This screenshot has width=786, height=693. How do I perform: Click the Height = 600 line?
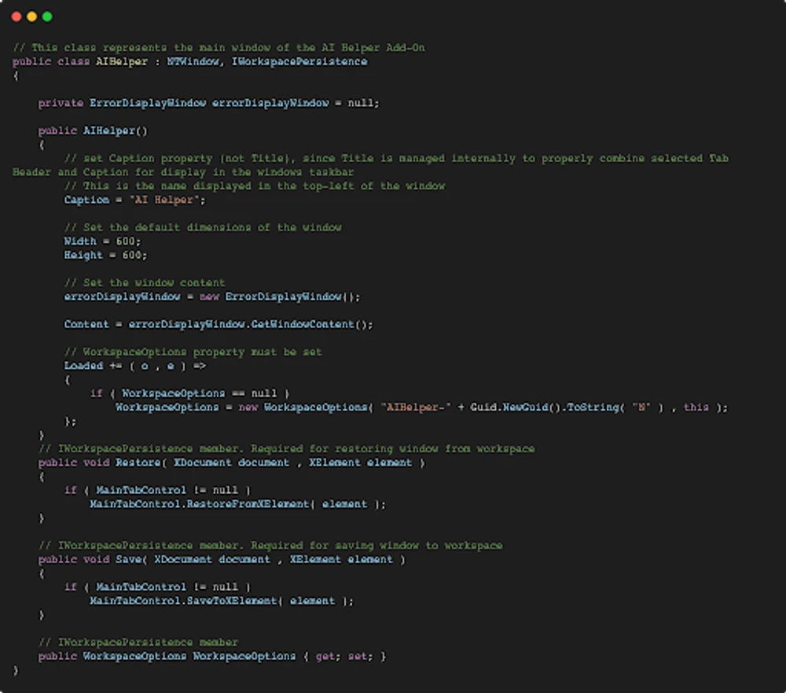tap(106, 256)
